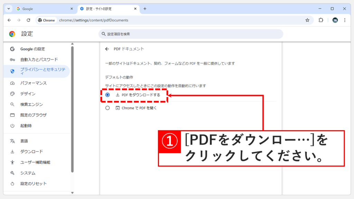This screenshot has width=354, height=199.
Task: Click the Chrome badge in the address bar
Action: point(47,20)
